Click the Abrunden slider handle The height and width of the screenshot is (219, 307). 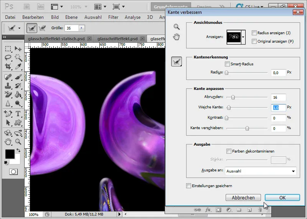click(x=233, y=97)
